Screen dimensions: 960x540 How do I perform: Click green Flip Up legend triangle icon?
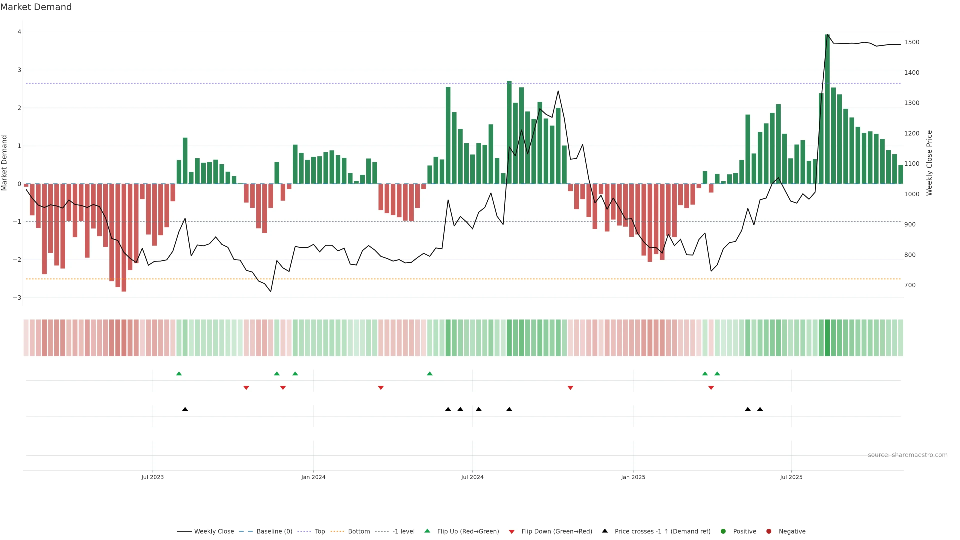[427, 531]
